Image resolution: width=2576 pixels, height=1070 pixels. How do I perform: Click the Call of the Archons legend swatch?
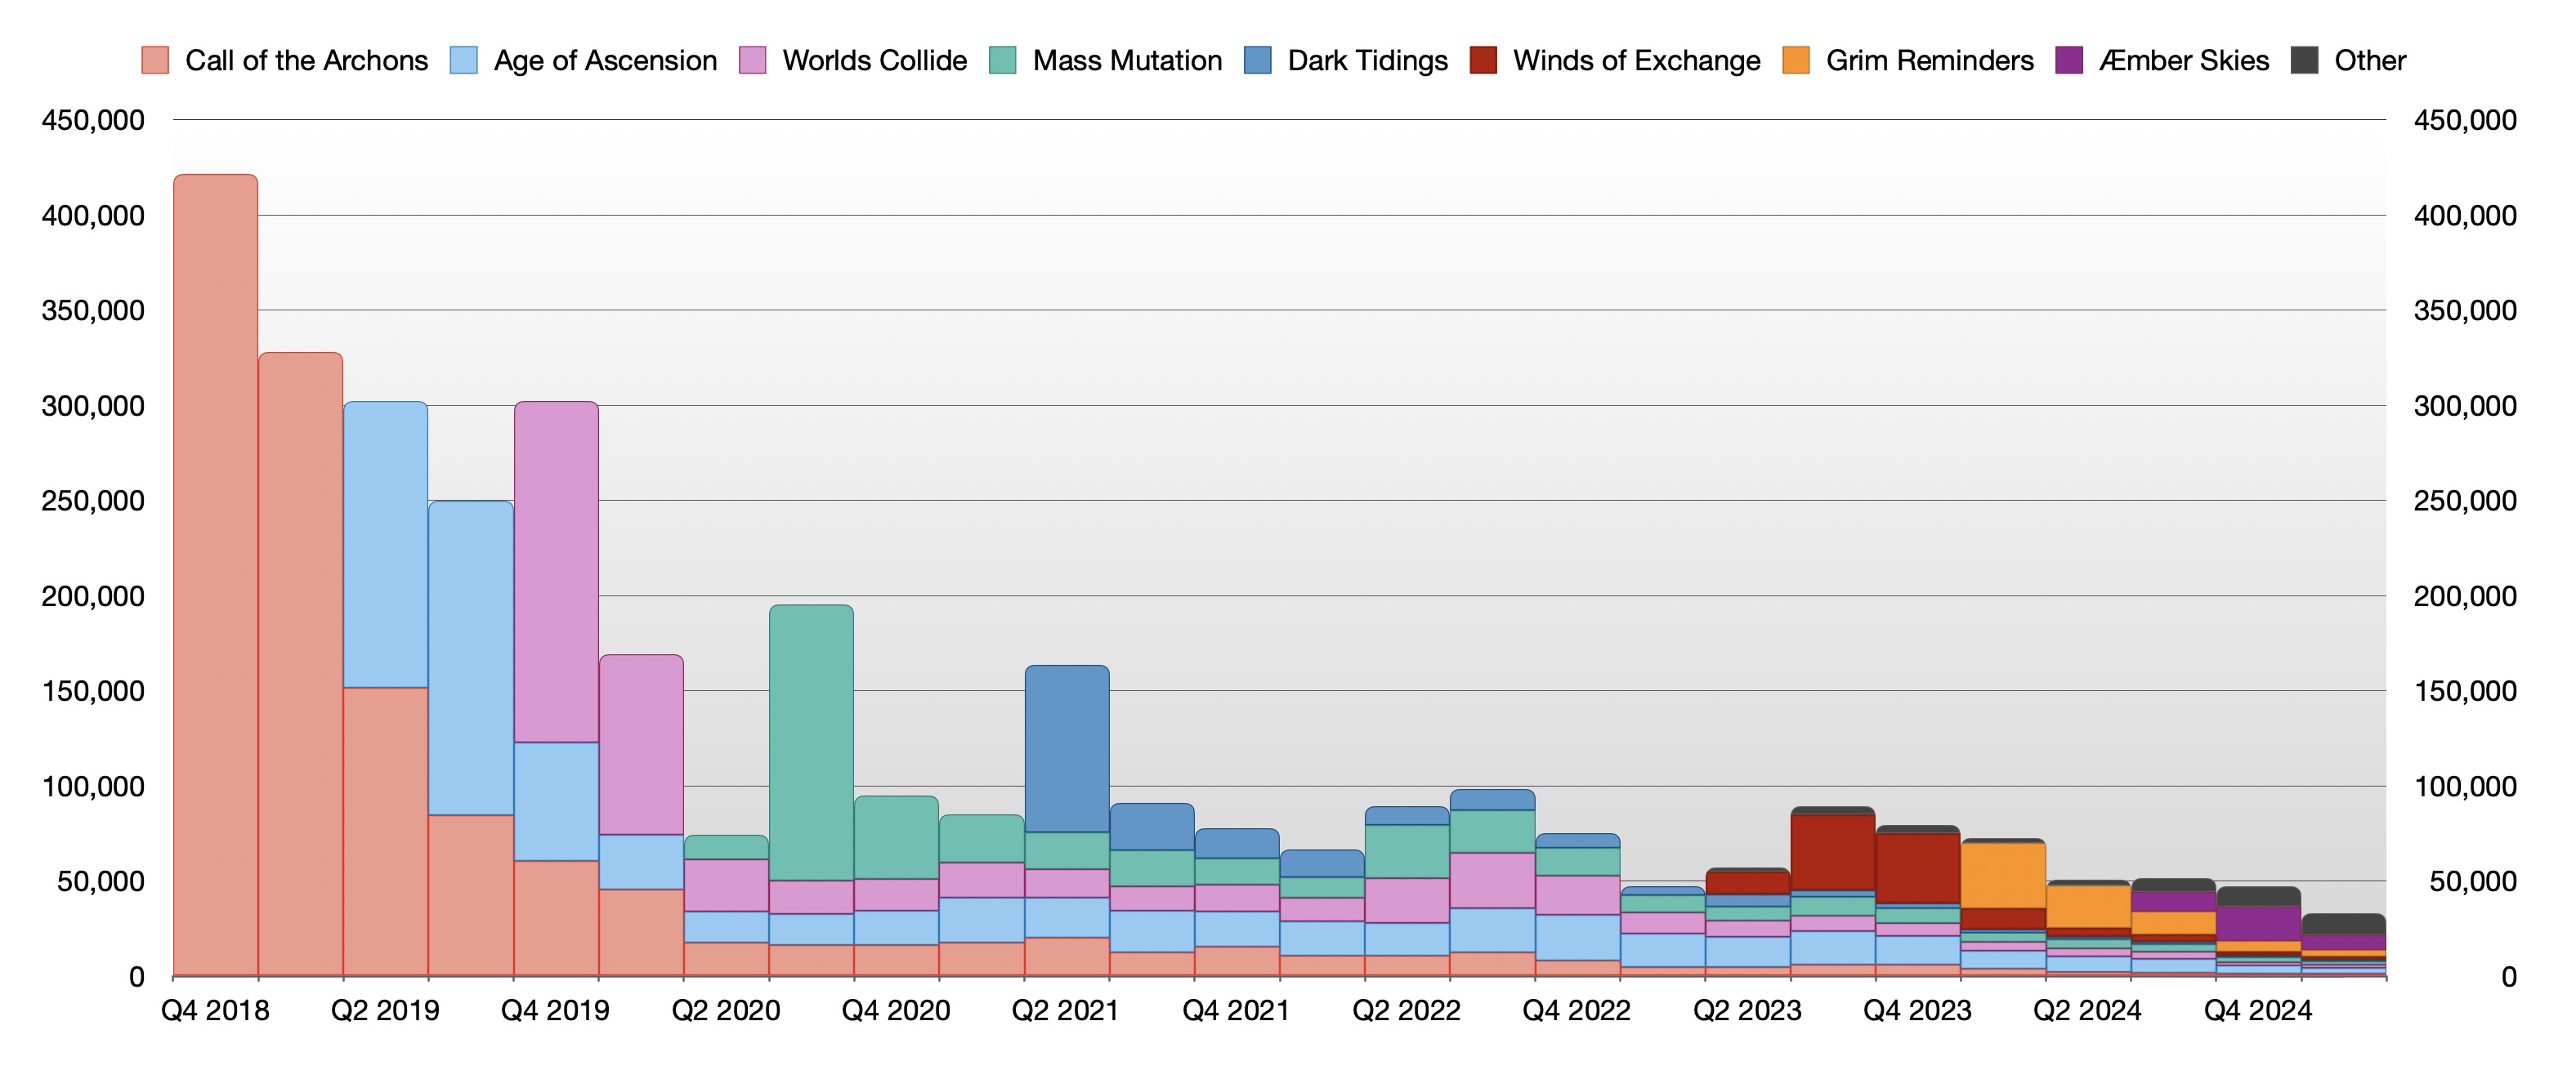155,60
